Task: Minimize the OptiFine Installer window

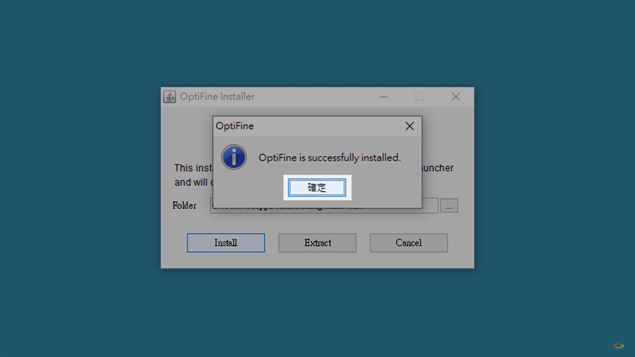Action: tap(383, 97)
